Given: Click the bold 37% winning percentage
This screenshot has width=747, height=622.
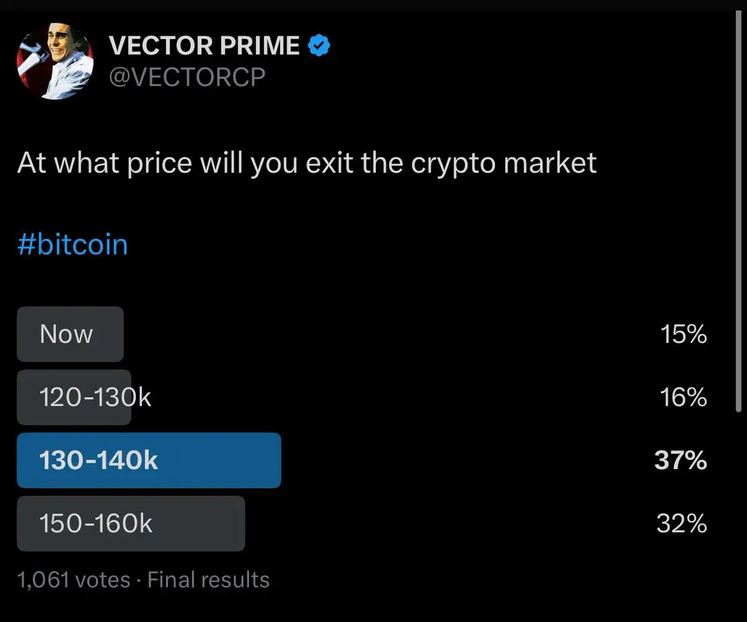Looking at the screenshot, I should (x=681, y=461).
